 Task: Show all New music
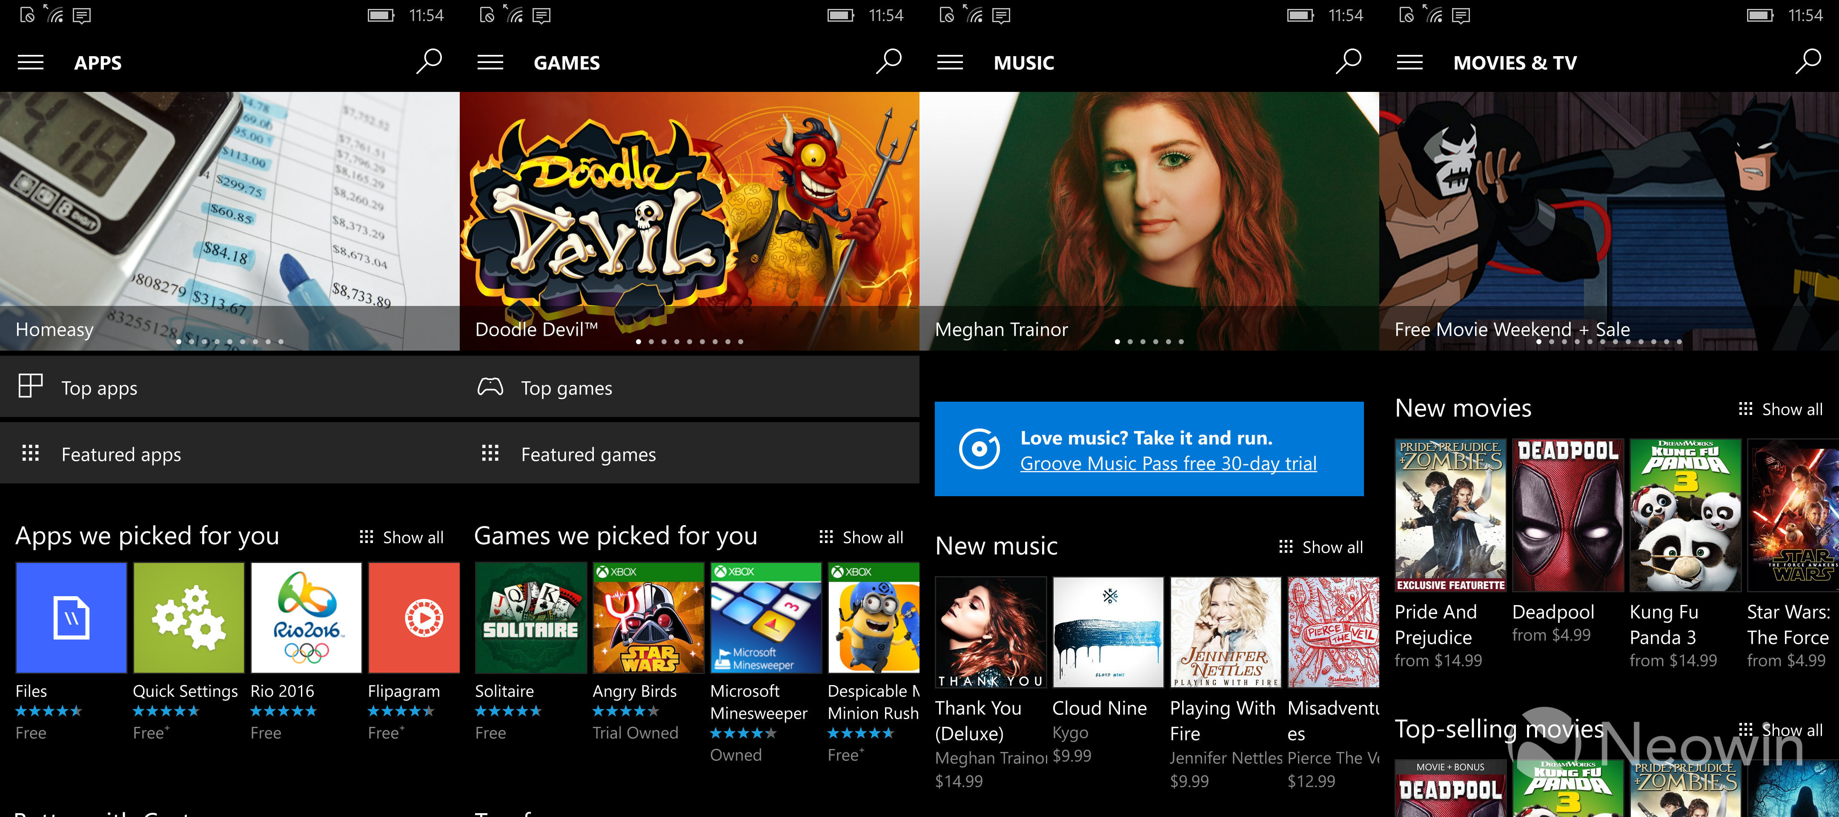coord(1321,547)
